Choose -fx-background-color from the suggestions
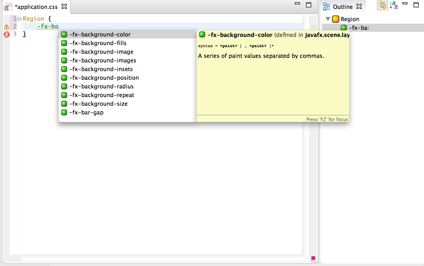The height and width of the screenshot is (266, 424). (x=100, y=34)
